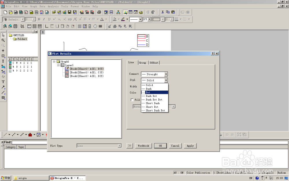Choose Dot from the style list
This screenshot has width=289, height=181.
coord(155,92)
